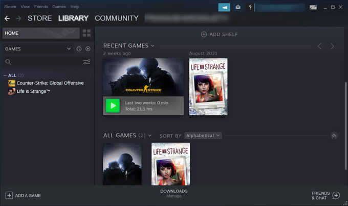
Task: Open the View menu
Action: [25, 7]
